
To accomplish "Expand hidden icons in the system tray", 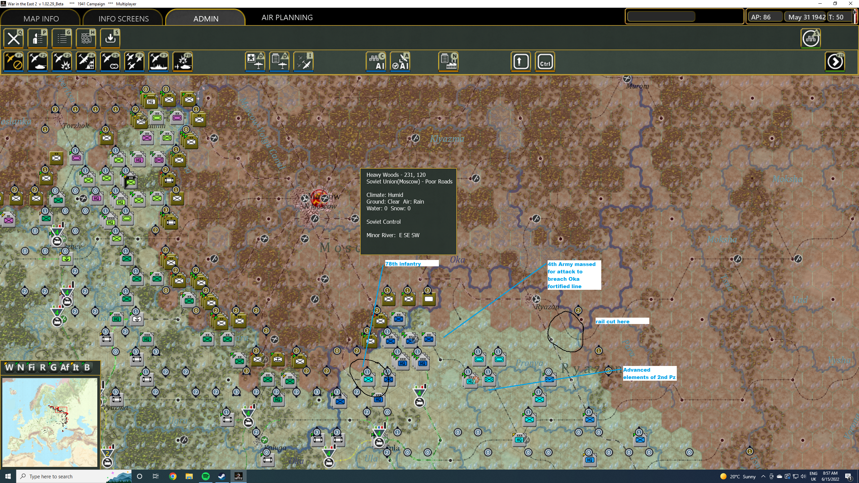I will pos(764,476).
